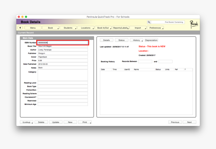This screenshot has height=149, width=216.
Task: Click the green maximize window button
Action: (x=26, y=17)
